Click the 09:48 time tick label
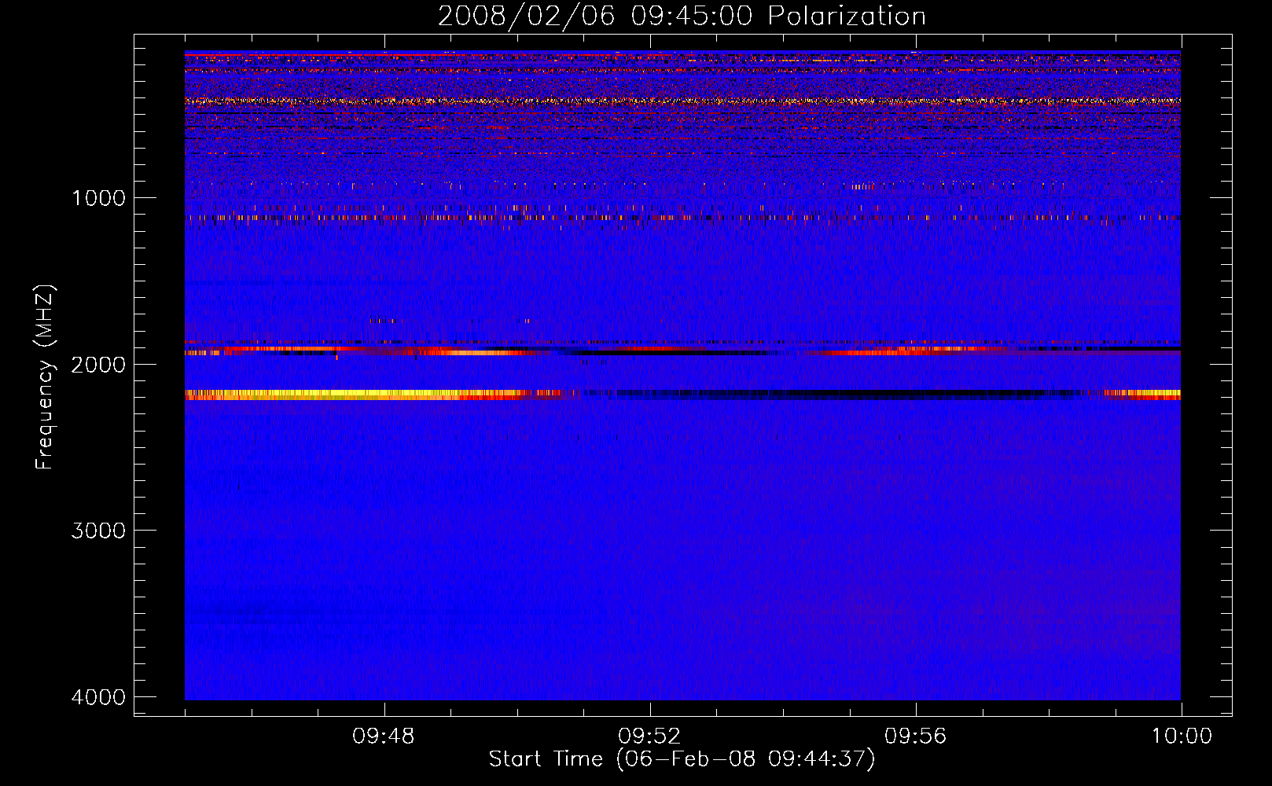This screenshot has height=786, width=1272. pos(384,736)
